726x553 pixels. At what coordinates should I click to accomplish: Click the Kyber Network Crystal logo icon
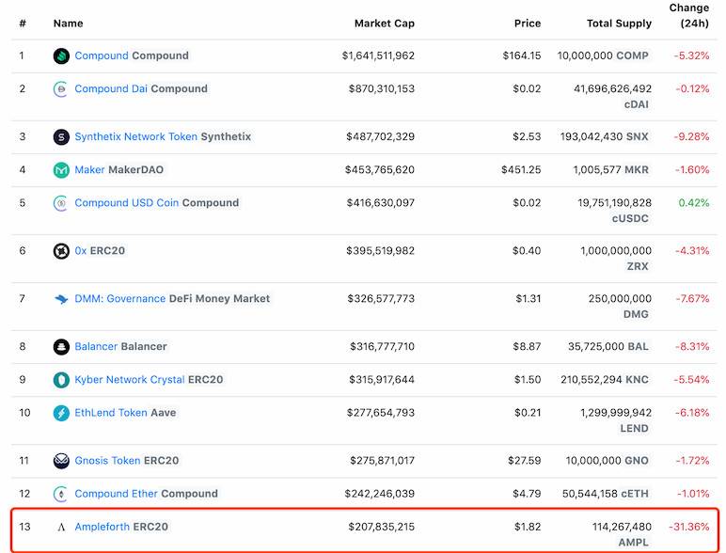click(61, 380)
